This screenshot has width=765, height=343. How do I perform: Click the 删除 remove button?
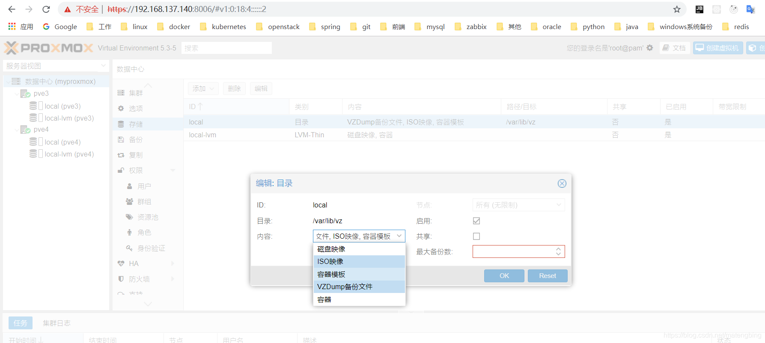pyautogui.click(x=234, y=89)
